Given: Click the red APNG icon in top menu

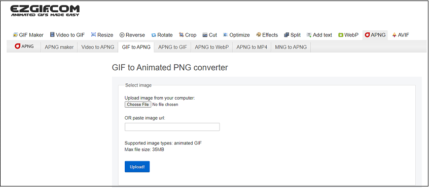Looking at the screenshot, I should (x=367, y=35).
